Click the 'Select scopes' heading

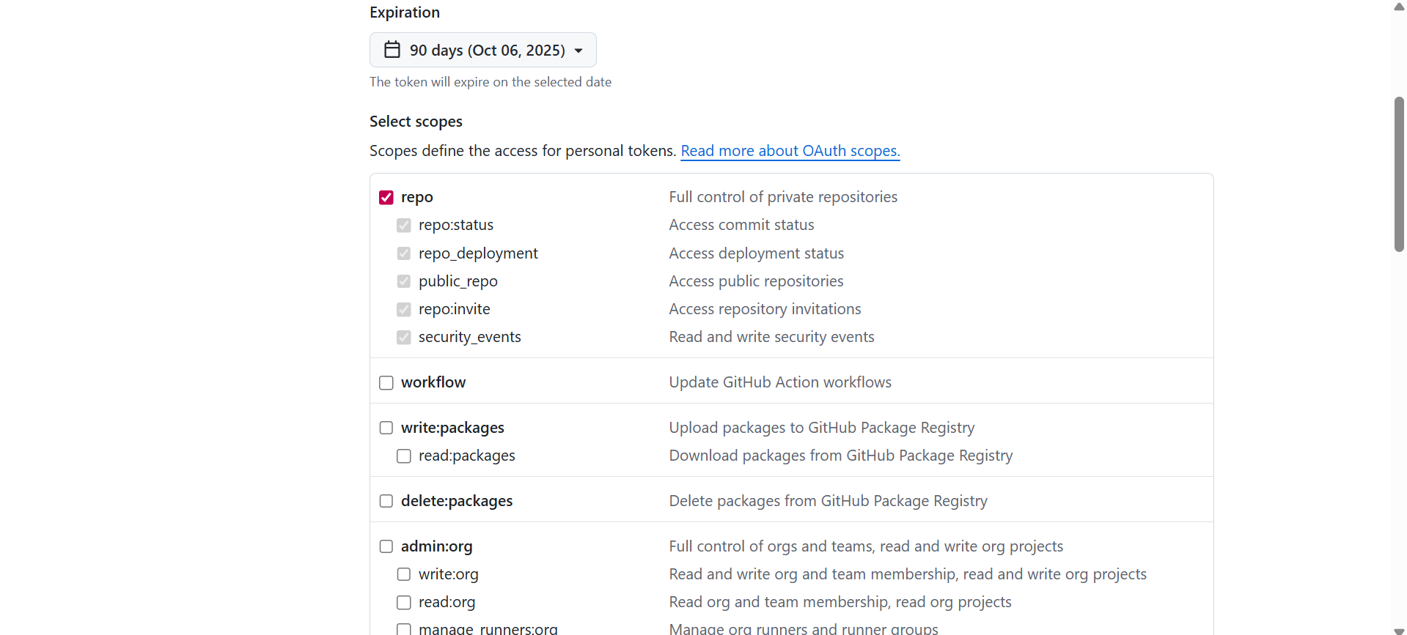(416, 122)
